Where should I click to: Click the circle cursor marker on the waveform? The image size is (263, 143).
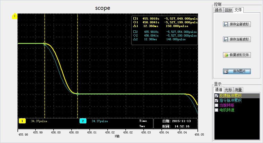click(77, 94)
